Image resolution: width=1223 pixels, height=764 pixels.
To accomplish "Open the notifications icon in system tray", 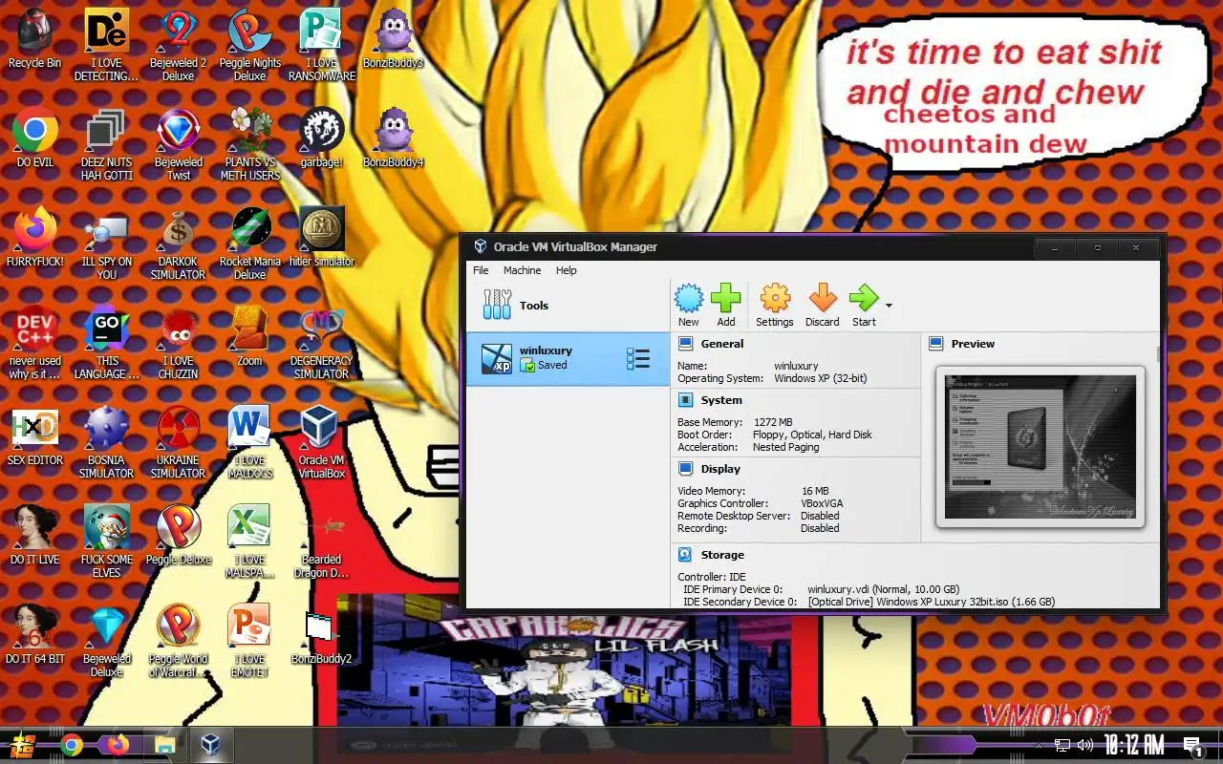I will [x=1192, y=746].
